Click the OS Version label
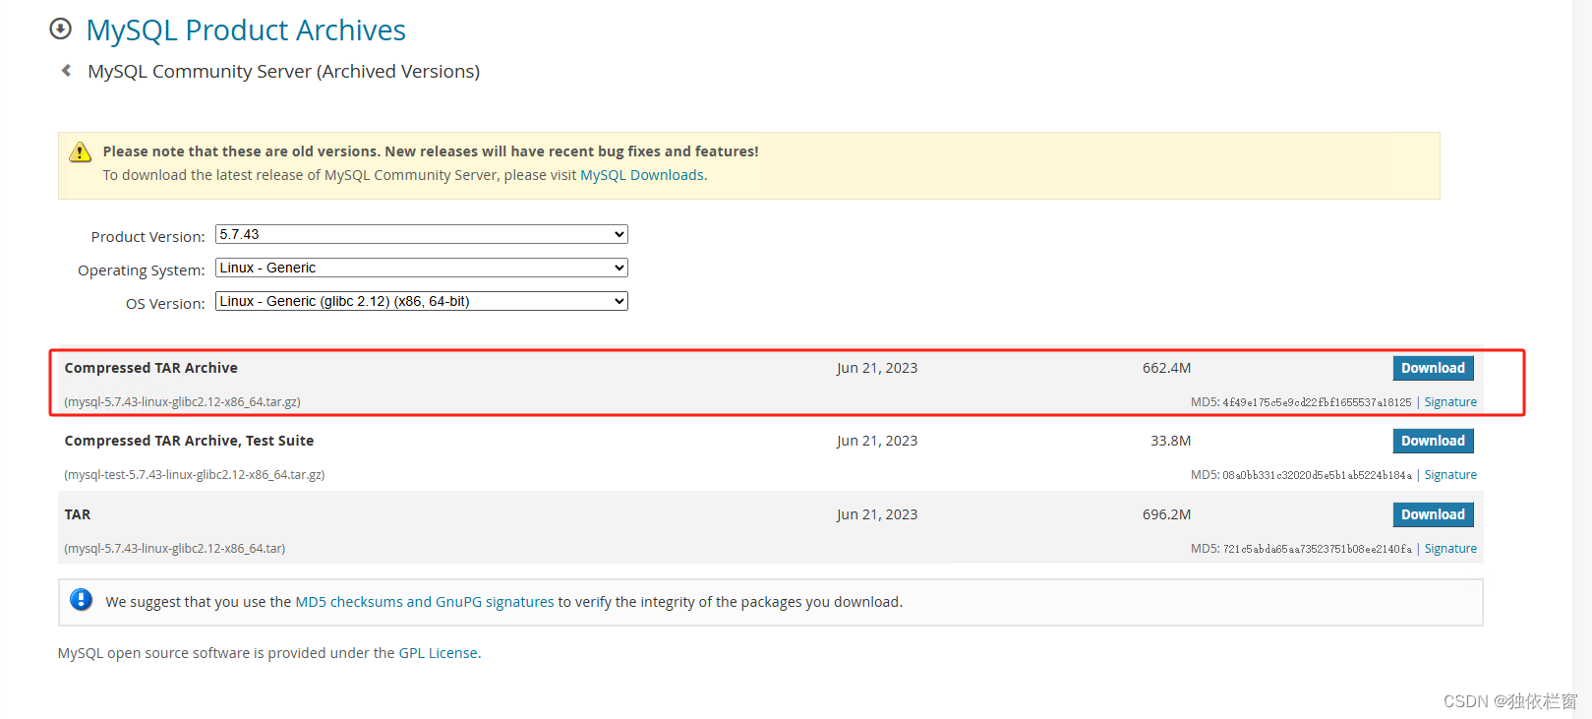Image resolution: width=1592 pixels, height=719 pixels. pyautogui.click(x=165, y=304)
